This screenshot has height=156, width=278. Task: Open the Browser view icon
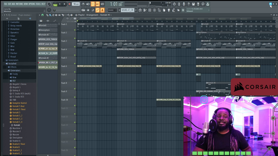pos(159,10)
